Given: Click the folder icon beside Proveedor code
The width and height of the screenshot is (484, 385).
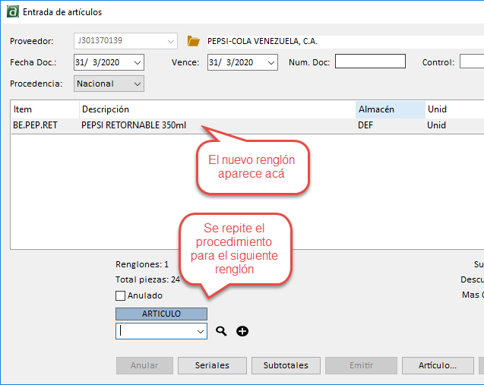Looking at the screenshot, I should (x=194, y=41).
